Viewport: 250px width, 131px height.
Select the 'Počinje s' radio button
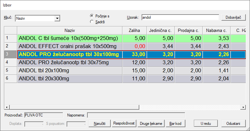click(x=92, y=16)
